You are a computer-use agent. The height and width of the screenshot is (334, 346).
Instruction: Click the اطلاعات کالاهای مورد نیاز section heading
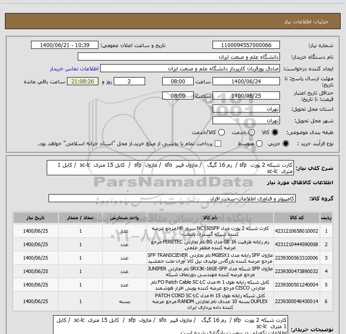click(300, 182)
